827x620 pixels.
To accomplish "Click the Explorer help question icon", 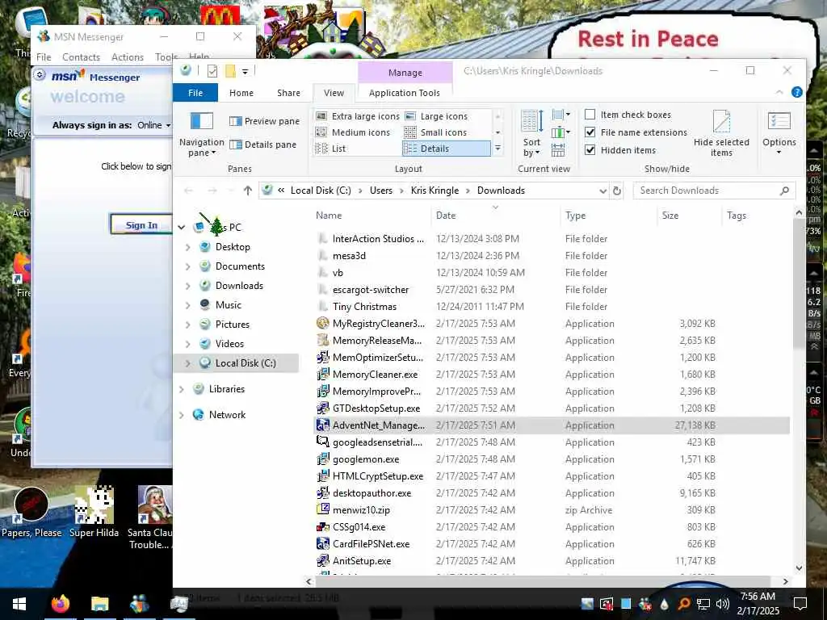I will 797,92.
